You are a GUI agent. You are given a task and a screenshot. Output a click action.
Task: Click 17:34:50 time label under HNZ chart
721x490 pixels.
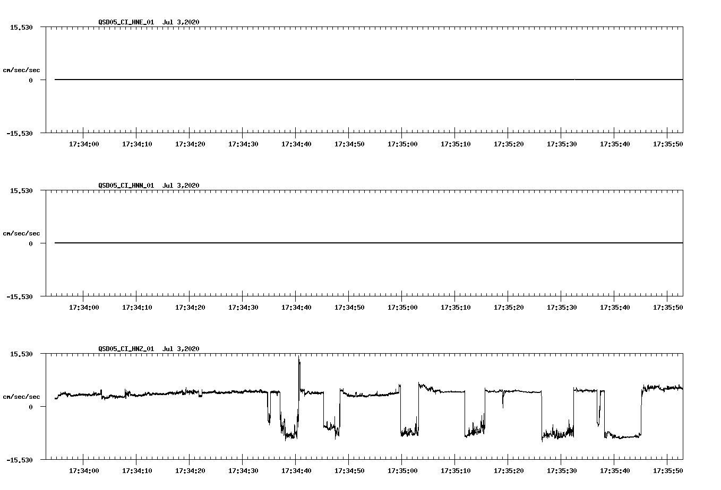(349, 470)
